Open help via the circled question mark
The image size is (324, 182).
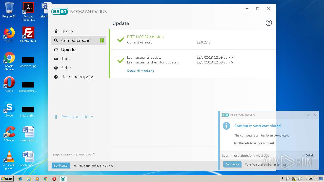tap(269, 23)
